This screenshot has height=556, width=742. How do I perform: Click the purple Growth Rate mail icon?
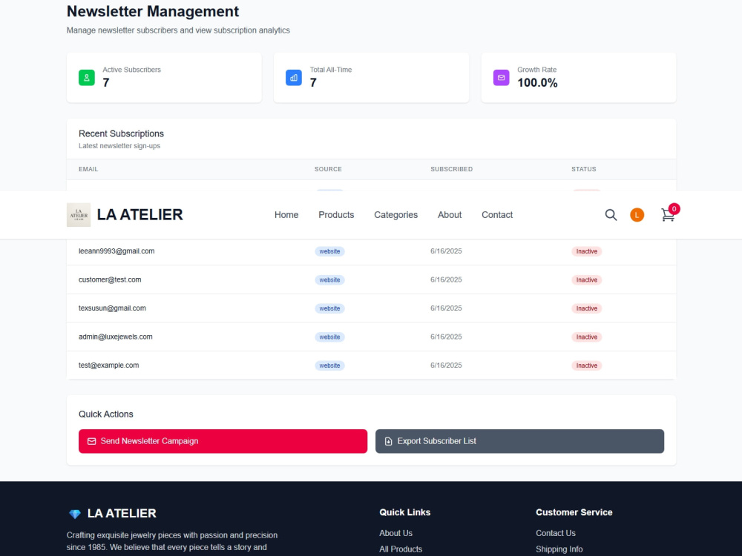[501, 78]
